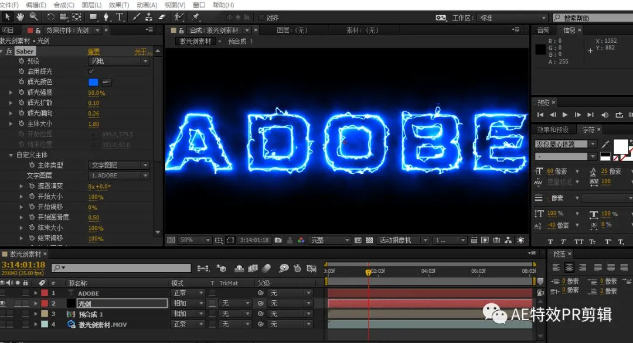Open the 工作区 workspace dropdown
This screenshot has height=343, width=633.
coord(512,18)
